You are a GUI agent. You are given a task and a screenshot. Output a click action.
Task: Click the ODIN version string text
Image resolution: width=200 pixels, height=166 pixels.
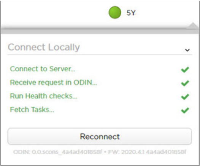[x=58, y=152]
